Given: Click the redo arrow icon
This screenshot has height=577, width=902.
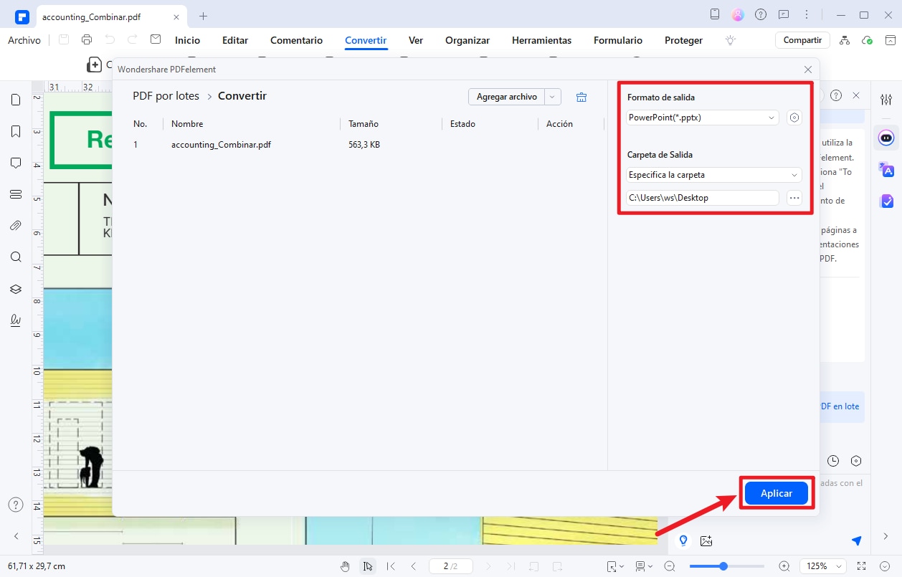Looking at the screenshot, I should tap(133, 39).
